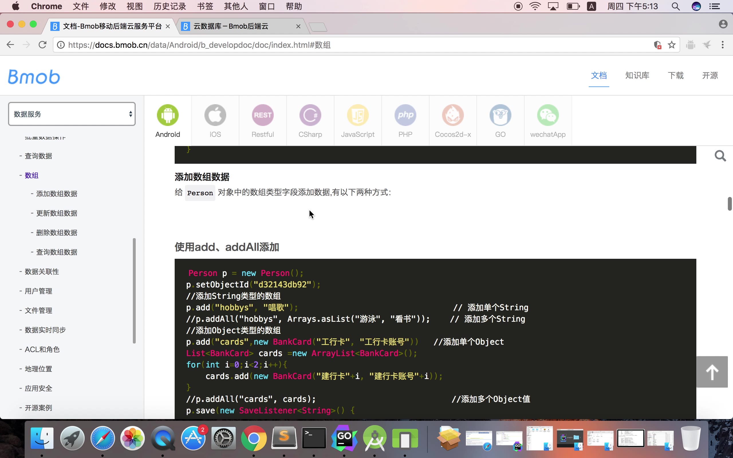Image resolution: width=733 pixels, height=458 pixels.
Task: Select the Android platform icon
Action: 168,115
